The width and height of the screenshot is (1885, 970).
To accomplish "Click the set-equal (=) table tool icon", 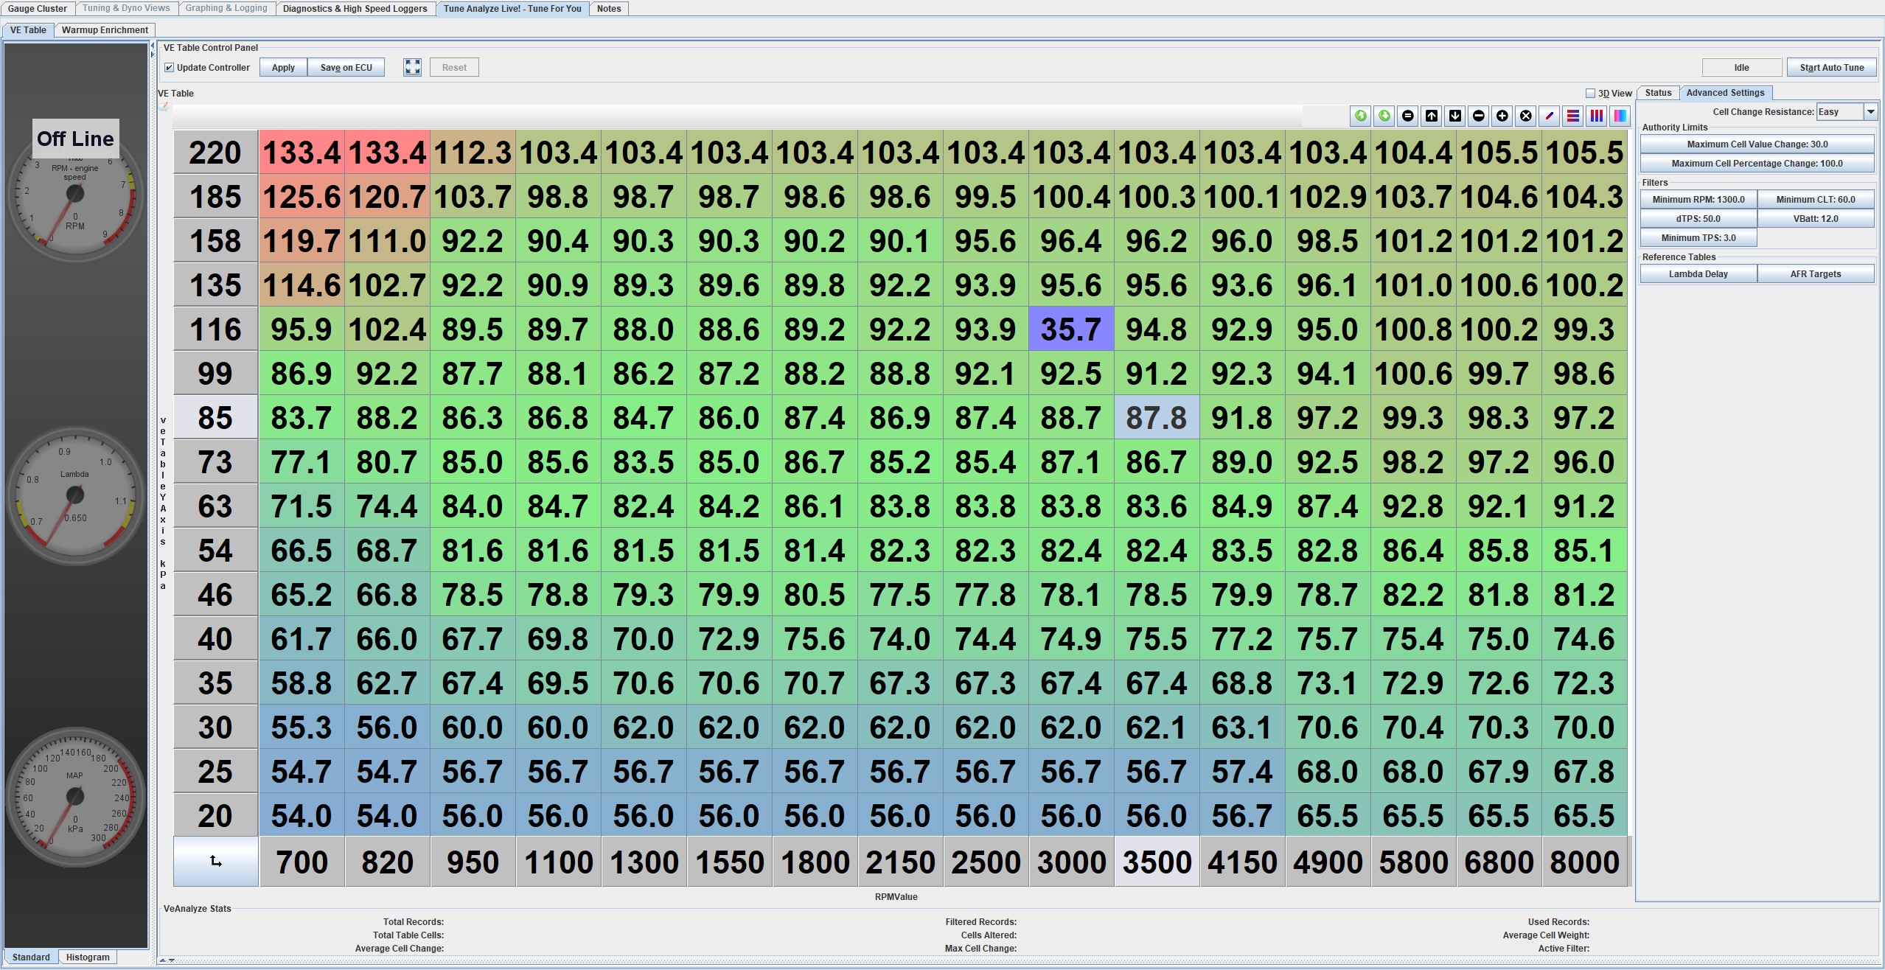I will coord(1407,116).
